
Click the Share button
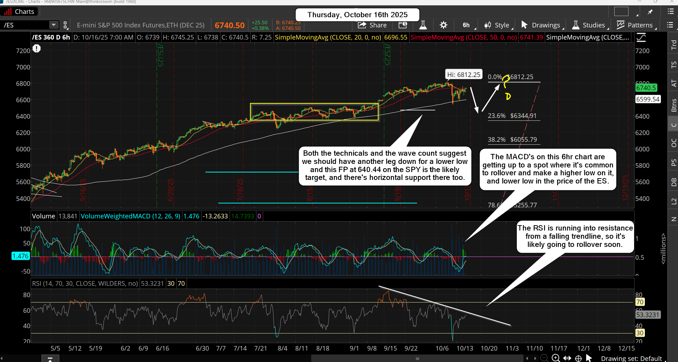click(372, 25)
